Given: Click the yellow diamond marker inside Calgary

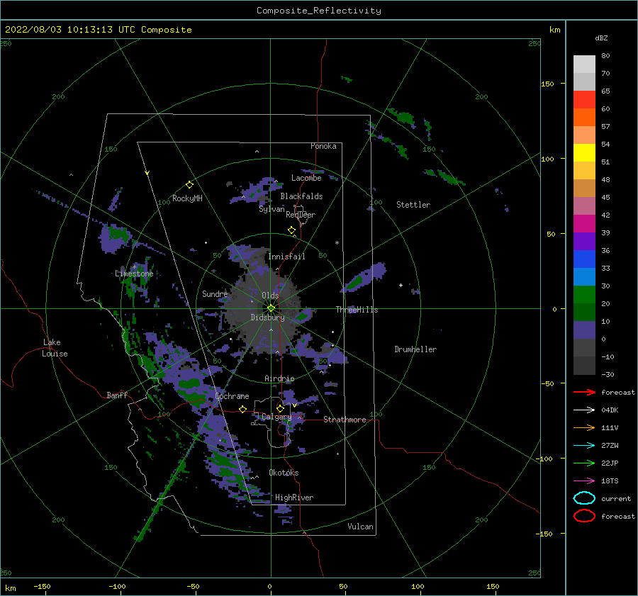Looking at the screenshot, I should tap(280, 408).
